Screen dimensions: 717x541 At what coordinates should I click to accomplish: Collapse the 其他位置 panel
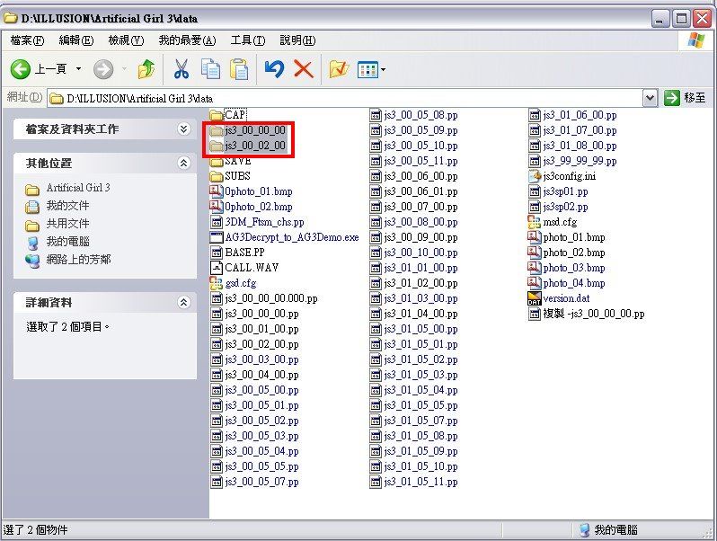[184, 163]
